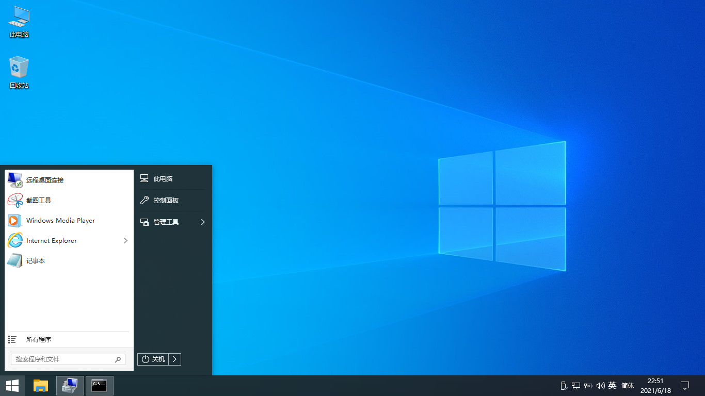Click the 关机 shutdown button
Viewport: 705px width, 396px height.
[x=153, y=359]
